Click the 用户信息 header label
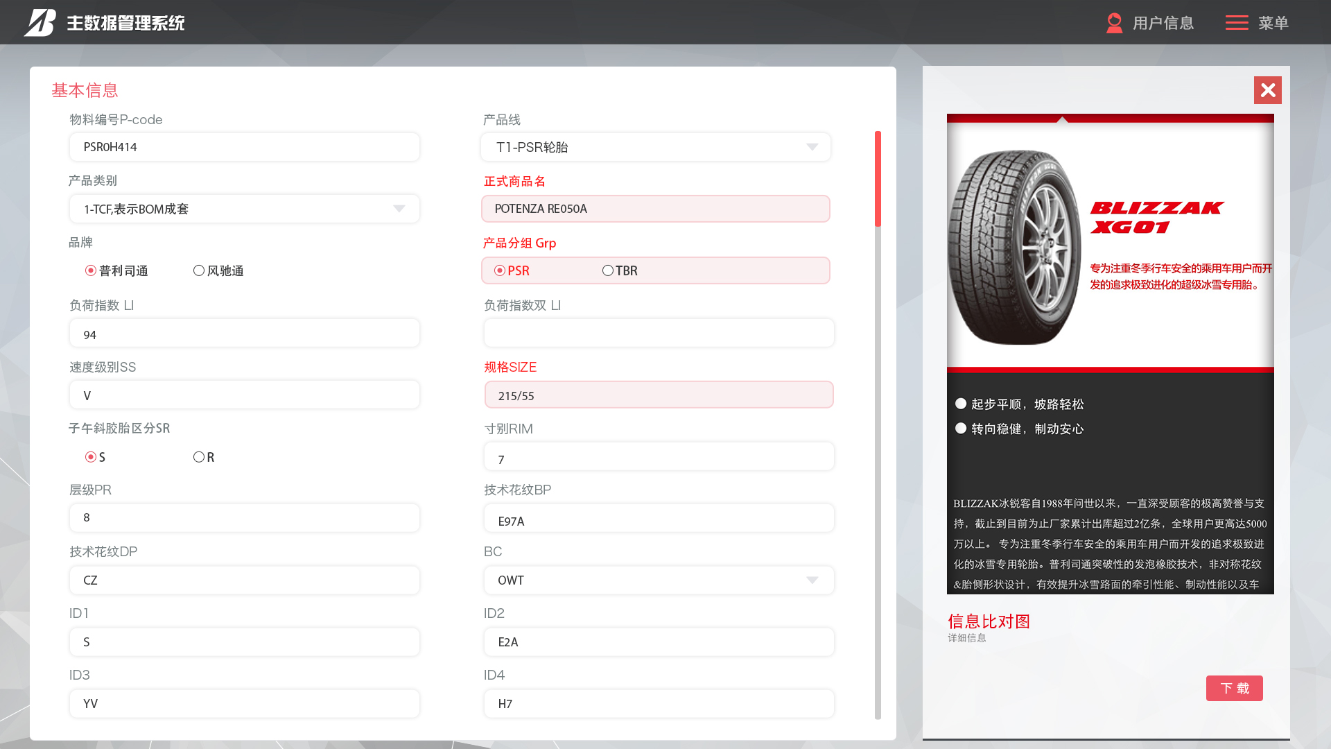Image resolution: width=1331 pixels, height=749 pixels. [1163, 23]
